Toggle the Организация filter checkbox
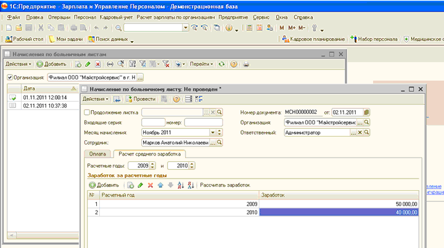This screenshot has width=444, height=248. [9, 78]
